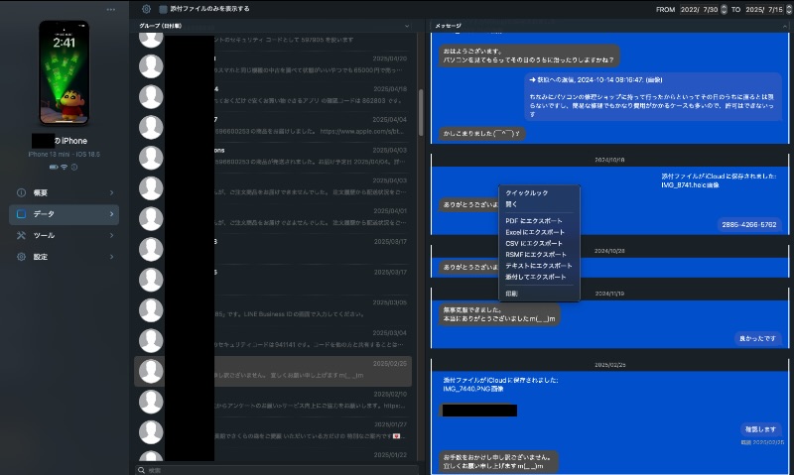Screen dimensions: 794x475
Task: Open the 概要 sidebar section
Action: (65, 192)
